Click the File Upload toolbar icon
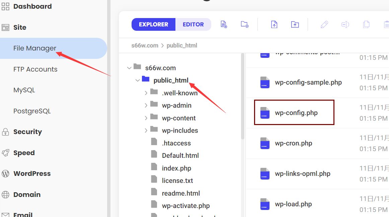The width and height of the screenshot is (389, 217). pos(274,24)
